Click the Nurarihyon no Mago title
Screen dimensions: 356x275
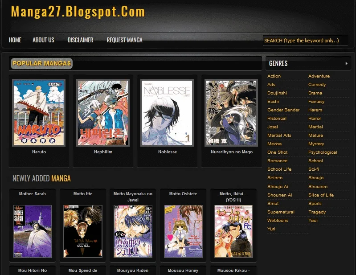[232, 152]
